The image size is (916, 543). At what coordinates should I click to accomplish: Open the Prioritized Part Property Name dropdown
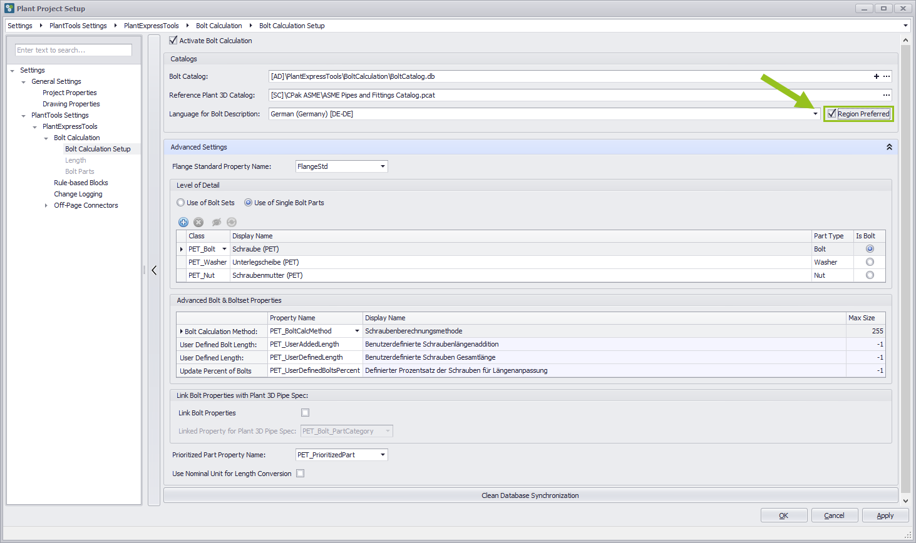point(383,455)
